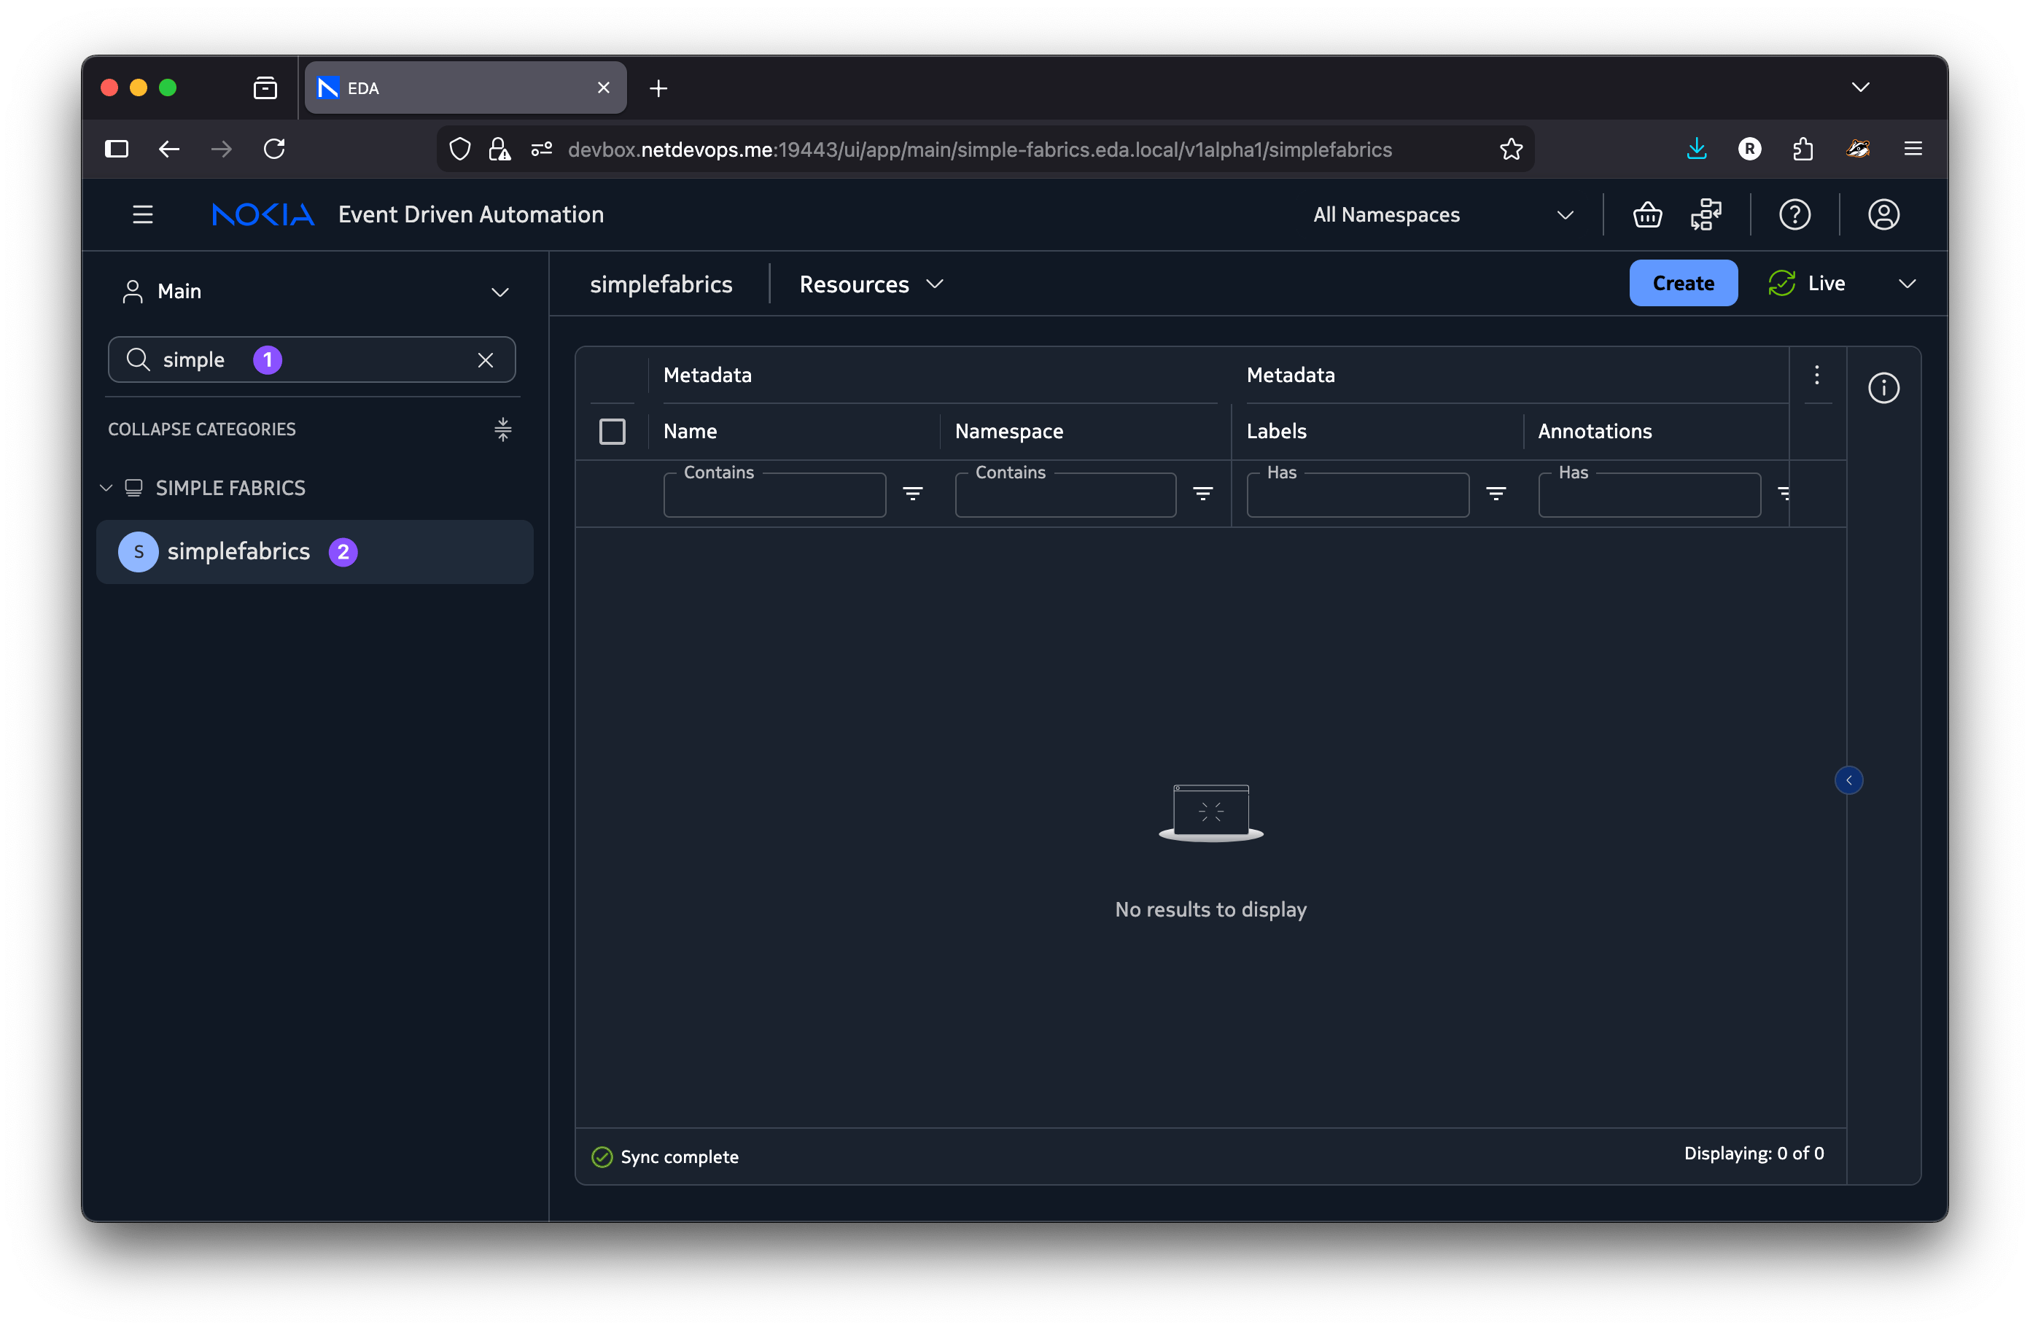Collapse the SIMPLE FABRICS category
The image size is (2030, 1330).
pos(106,488)
